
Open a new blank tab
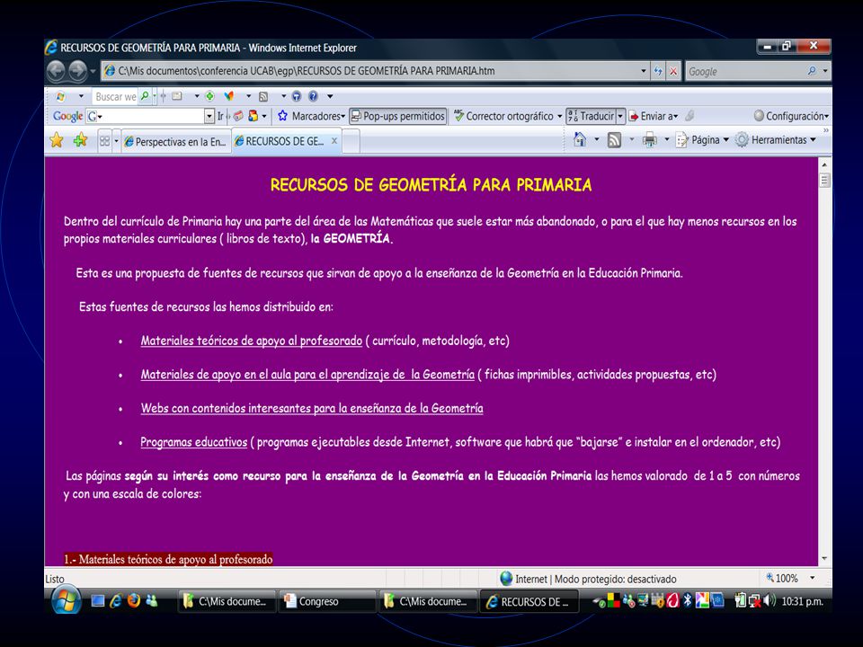click(351, 141)
